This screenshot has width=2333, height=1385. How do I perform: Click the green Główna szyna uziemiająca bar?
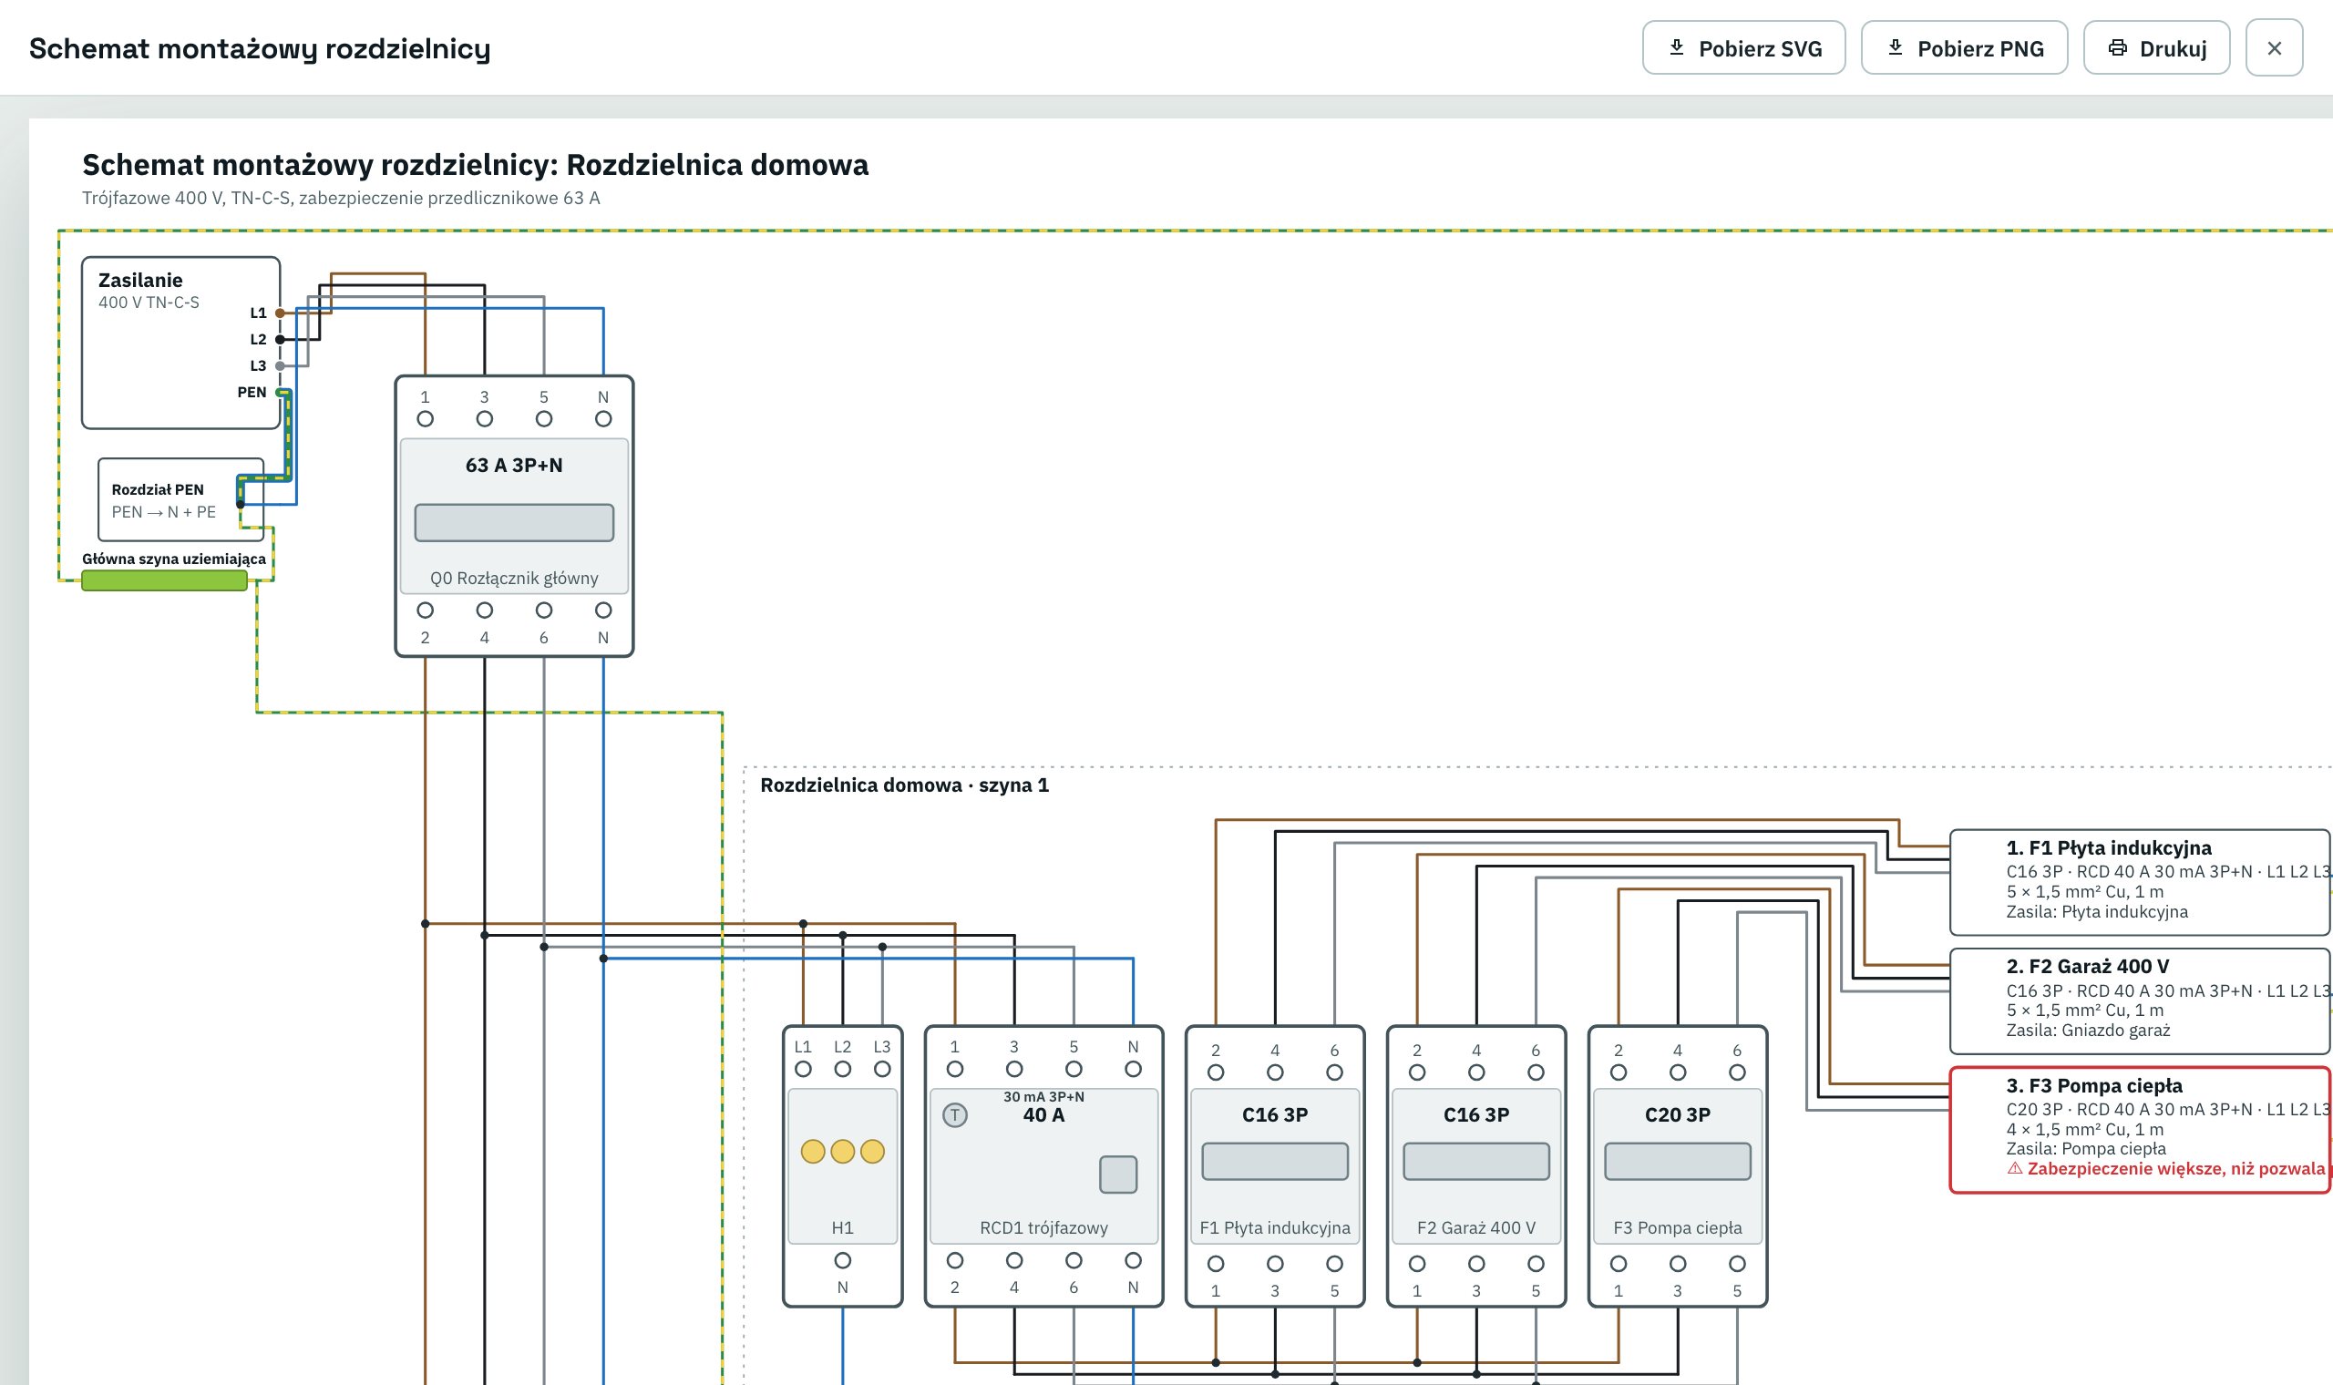pyautogui.click(x=164, y=580)
